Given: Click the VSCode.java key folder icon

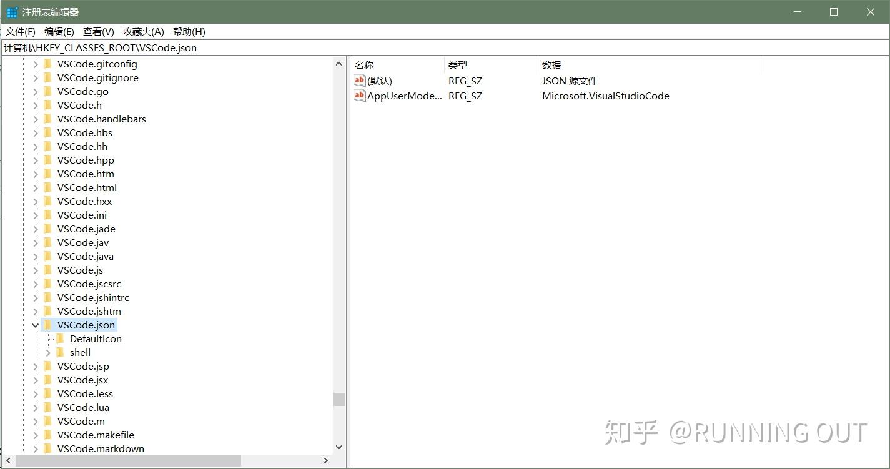Looking at the screenshot, I should click(49, 256).
